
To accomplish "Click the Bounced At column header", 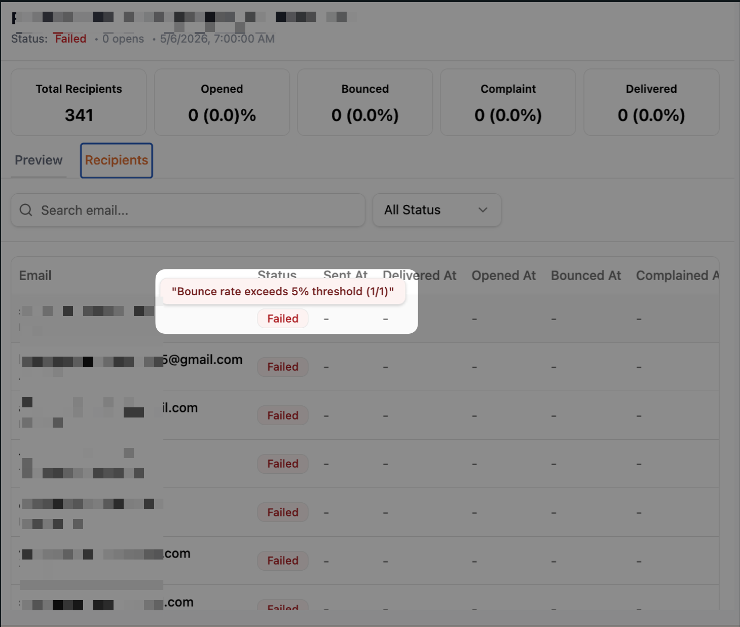I will pos(586,275).
